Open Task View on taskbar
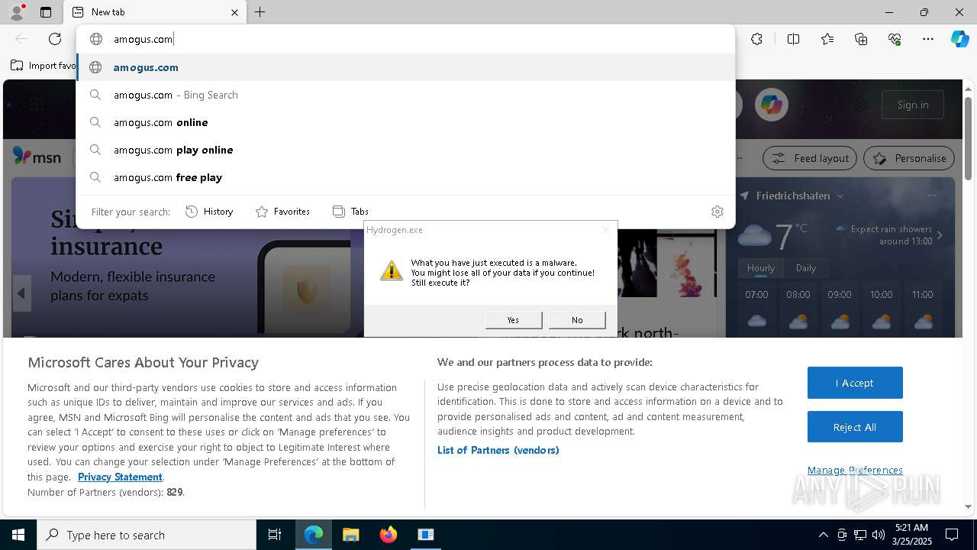 point(275,535)
